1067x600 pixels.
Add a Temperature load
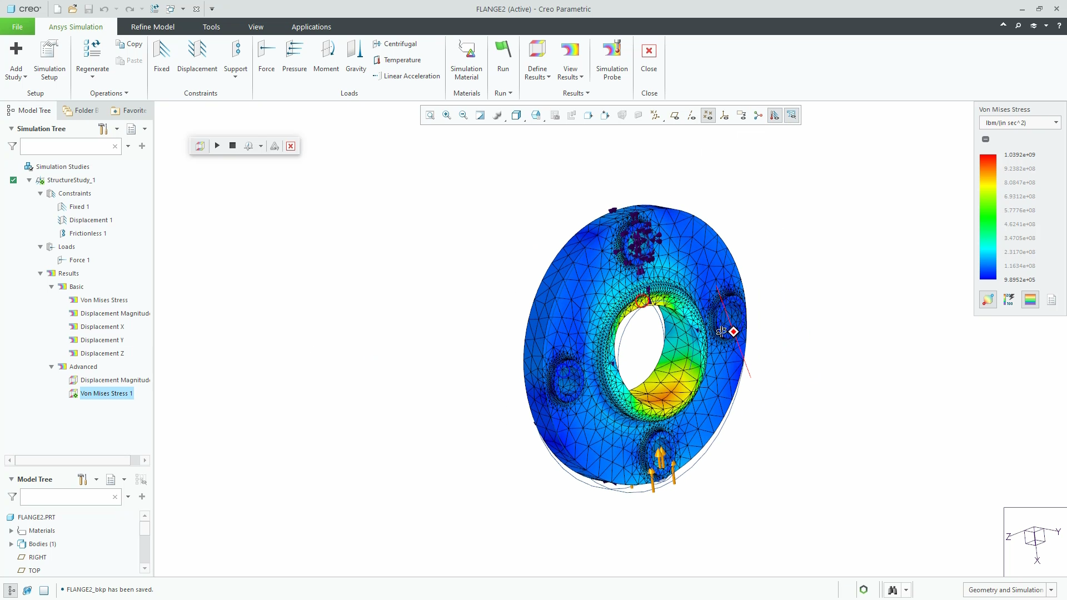pos(397,60)
